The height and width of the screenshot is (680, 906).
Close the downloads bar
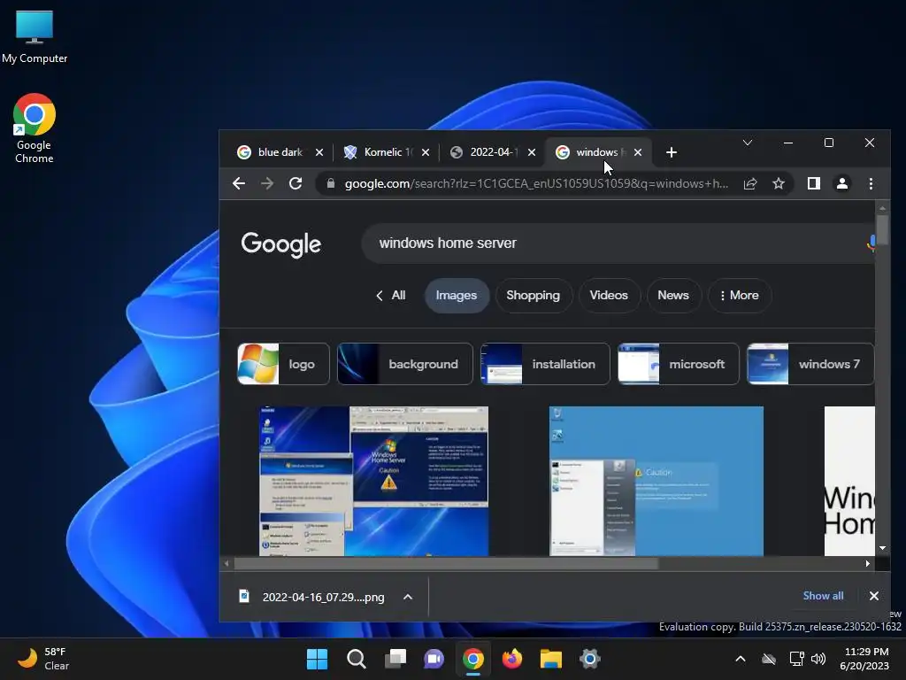[874, 596]
